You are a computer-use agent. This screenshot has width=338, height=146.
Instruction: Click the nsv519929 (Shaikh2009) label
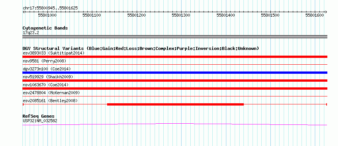(48, 77)
